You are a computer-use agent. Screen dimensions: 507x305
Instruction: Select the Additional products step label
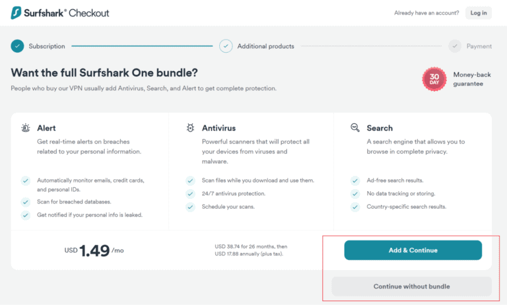pyautogui.click(x=265, y=46)
